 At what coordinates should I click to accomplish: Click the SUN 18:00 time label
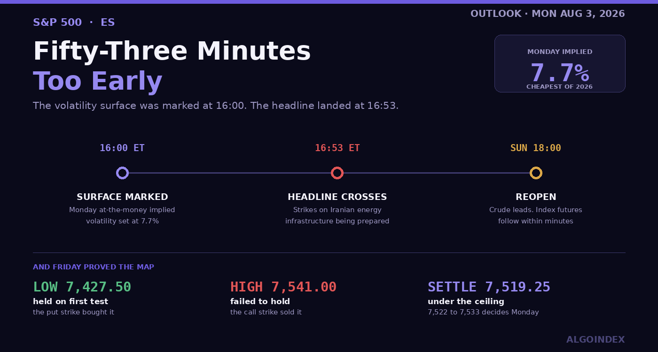click(536, 148)
